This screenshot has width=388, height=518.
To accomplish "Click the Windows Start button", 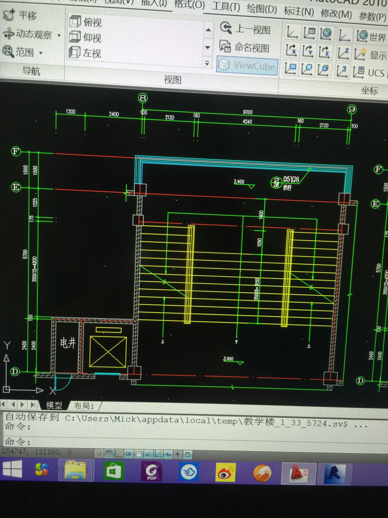I will (x=12, y=470).
